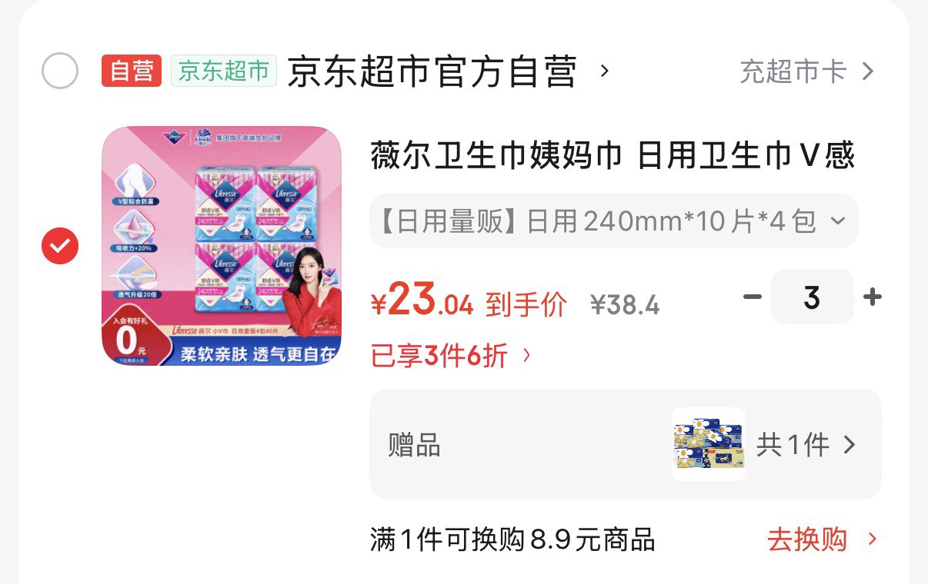Increase the quantity with the plus icon
This screenshot has width=928, height=584.
tap(873, 297)
